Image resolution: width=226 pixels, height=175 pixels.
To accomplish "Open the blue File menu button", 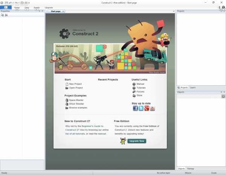I will [x=6, y=7].
